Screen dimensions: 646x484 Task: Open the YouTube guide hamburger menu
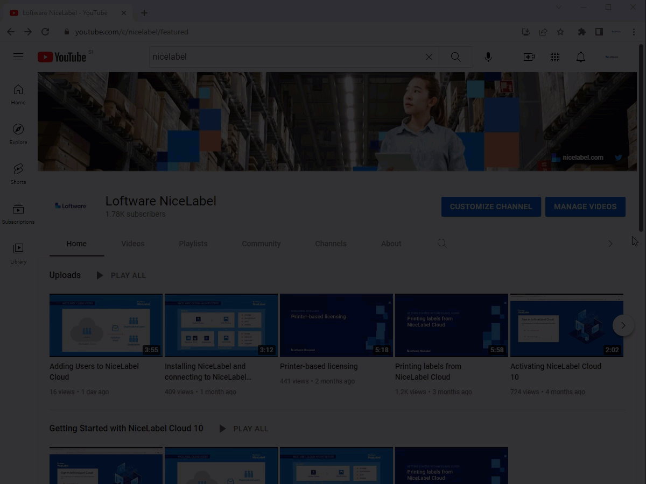point(18,56)
